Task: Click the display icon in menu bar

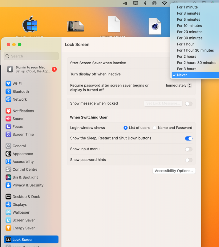Action: coord(136,3)
